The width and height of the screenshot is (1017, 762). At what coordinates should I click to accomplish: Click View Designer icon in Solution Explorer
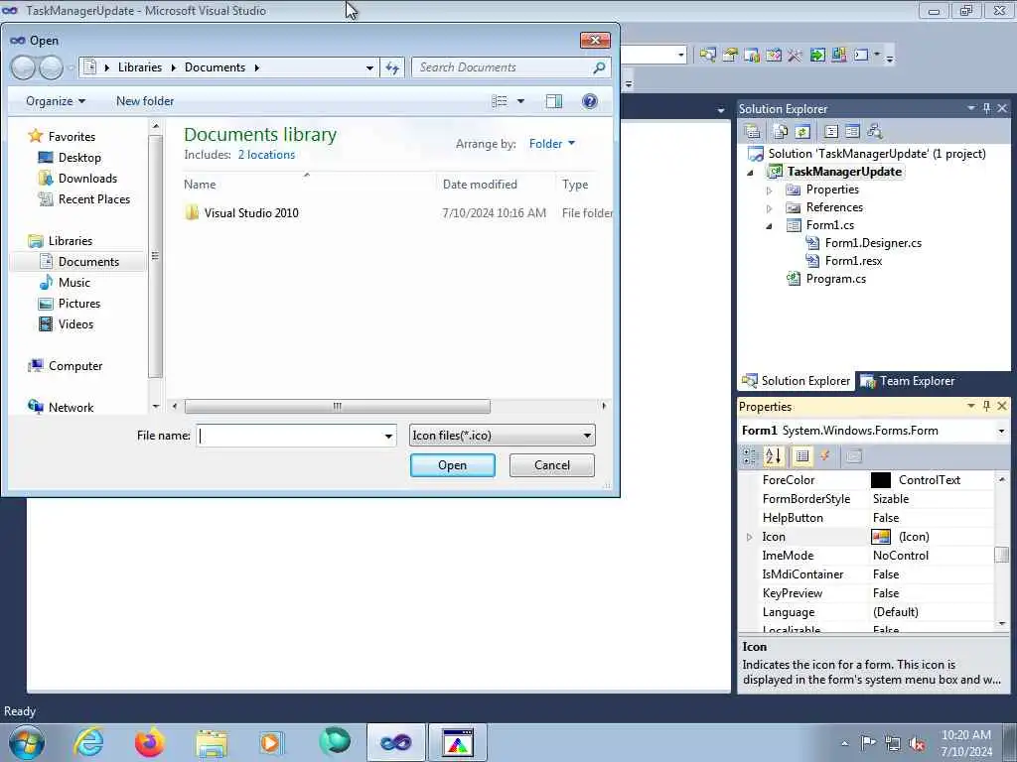coord(852,132)
